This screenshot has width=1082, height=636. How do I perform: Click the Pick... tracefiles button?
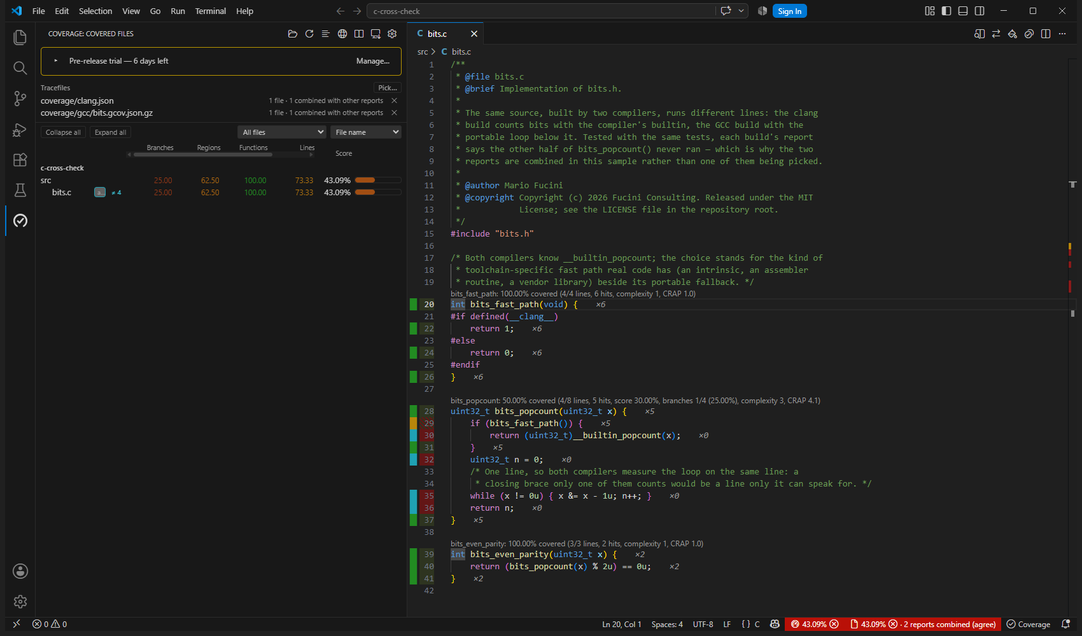coord(388,88)
